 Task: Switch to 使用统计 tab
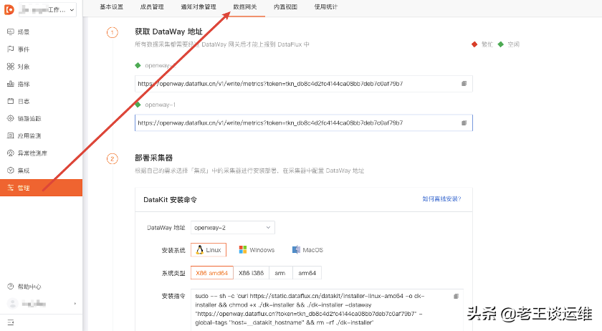pos(326,7)
